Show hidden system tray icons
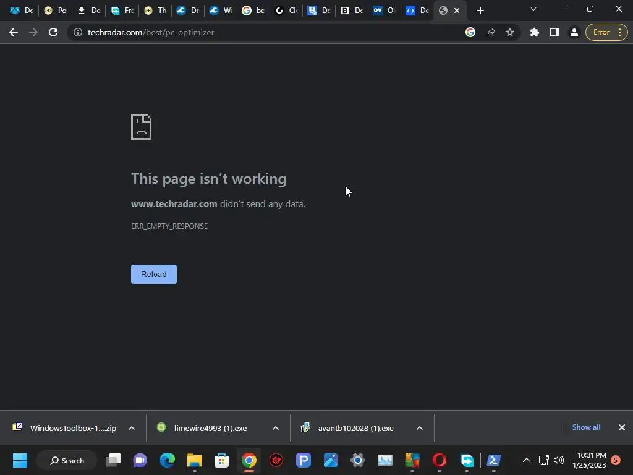 (x=527, y=460)
